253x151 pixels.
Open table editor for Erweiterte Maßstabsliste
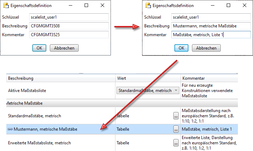point(176,143)
